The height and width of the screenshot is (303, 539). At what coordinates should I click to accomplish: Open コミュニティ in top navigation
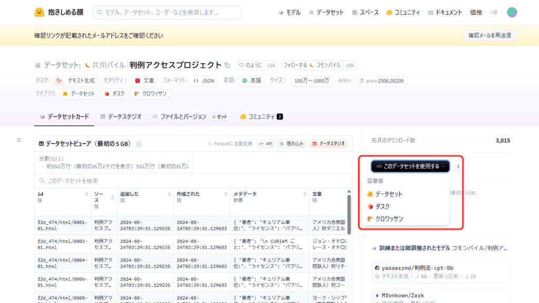(403, 13)
